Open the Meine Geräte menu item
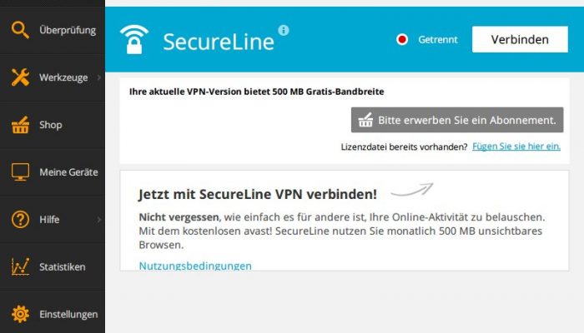The height and width of the screenshot is (333, 584). 53,172
